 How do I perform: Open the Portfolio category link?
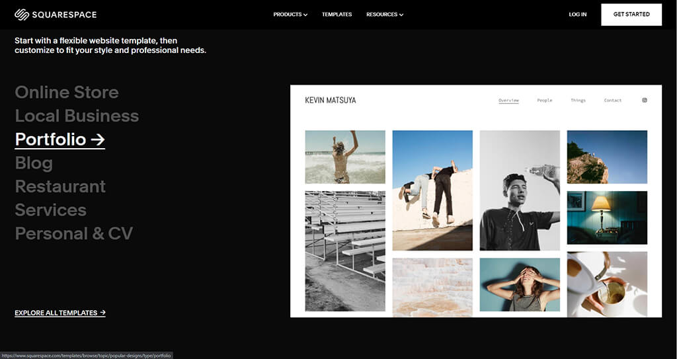tap(60, 139)
